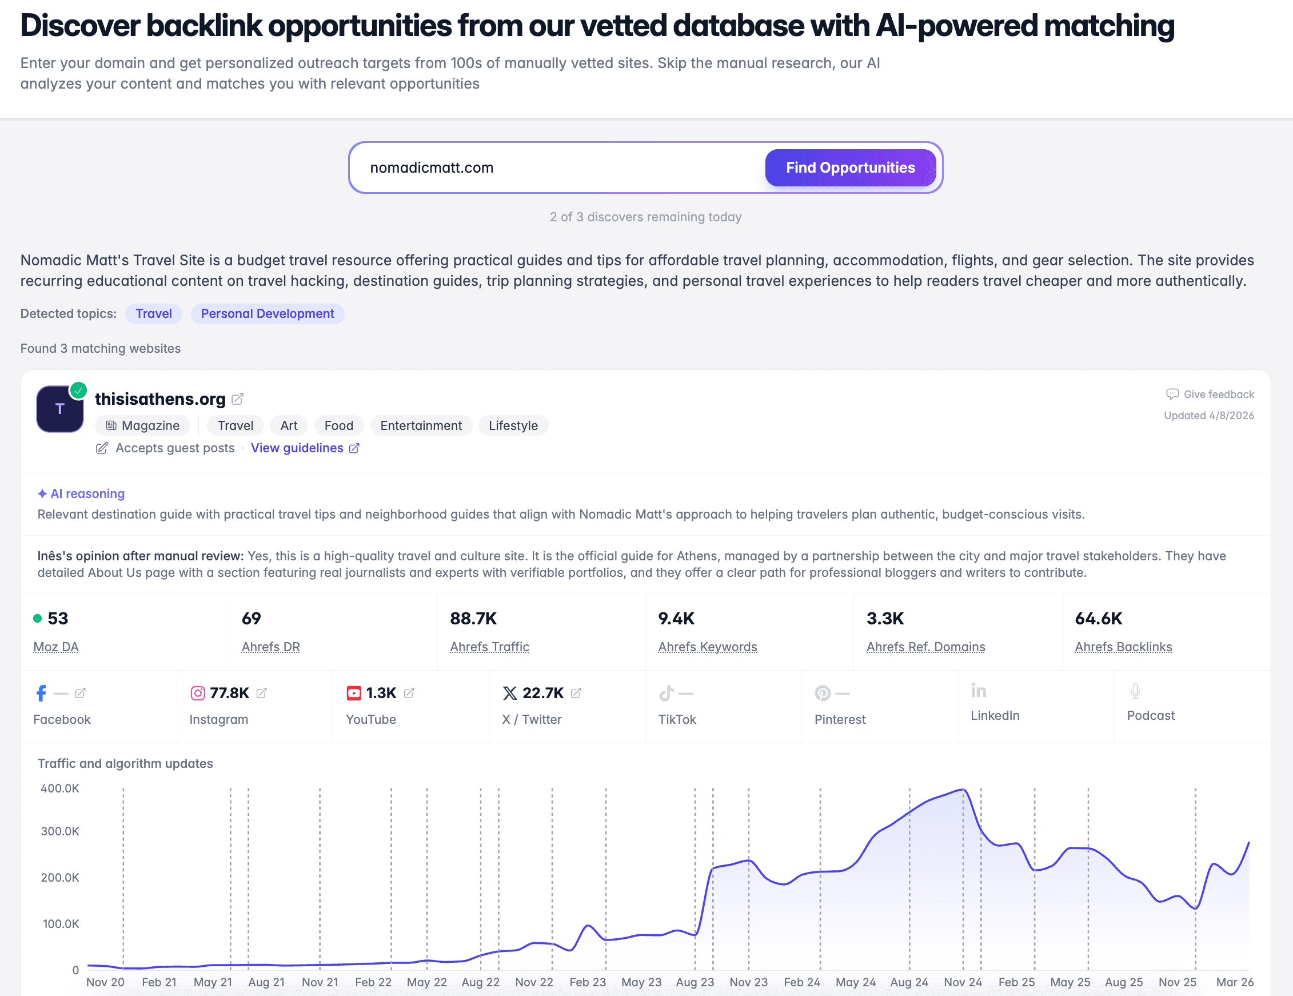Click the Ahrefs DR metric label

click(270, 647)
